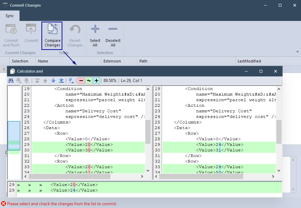Click Deselect All in the Selection group

pos(113,36)
